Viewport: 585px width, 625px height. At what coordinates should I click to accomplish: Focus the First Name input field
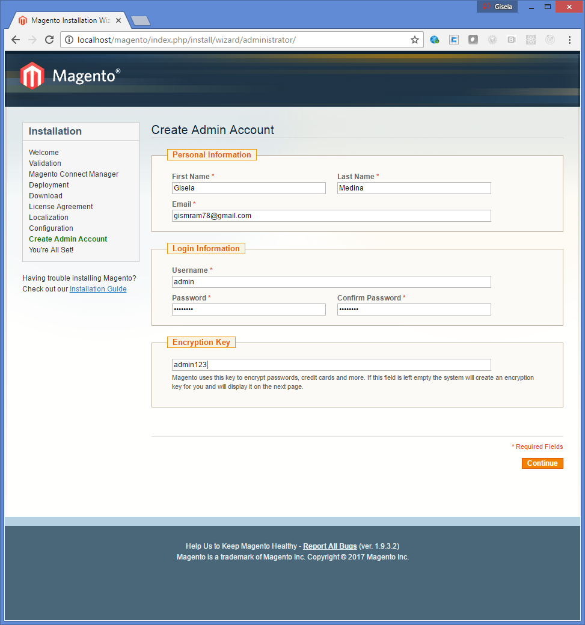point(248,188)
